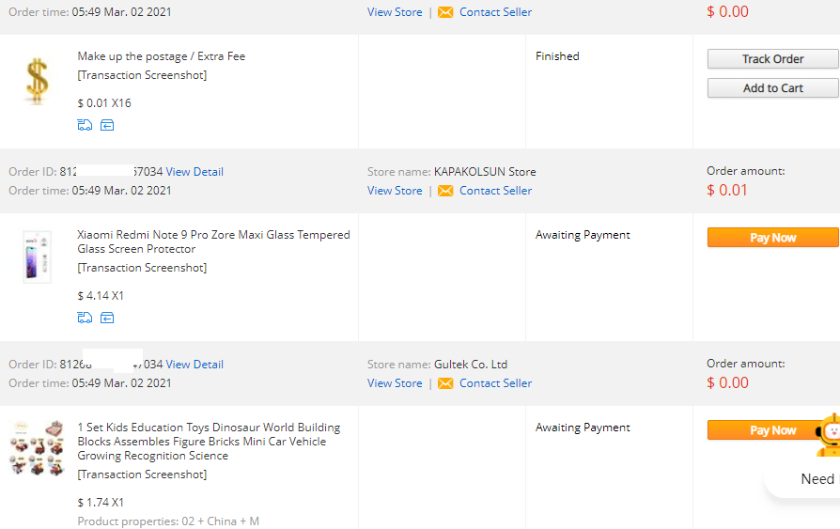The width and height of the screenshot is (840, 529).
Task: Click Track Order button
Action: tap(772, 59)
